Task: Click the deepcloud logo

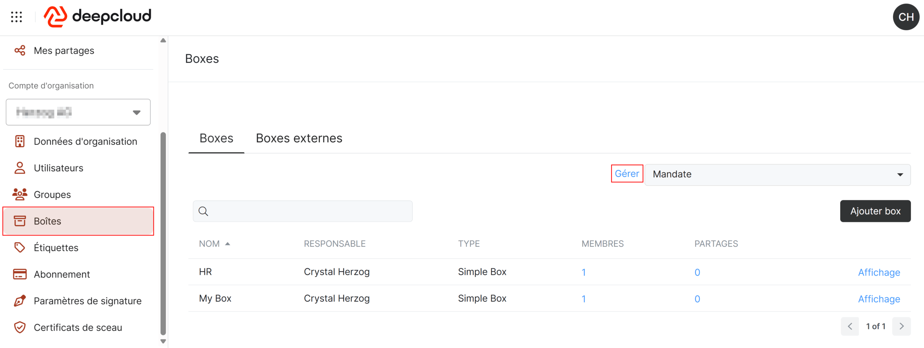Action: [97, 17]
